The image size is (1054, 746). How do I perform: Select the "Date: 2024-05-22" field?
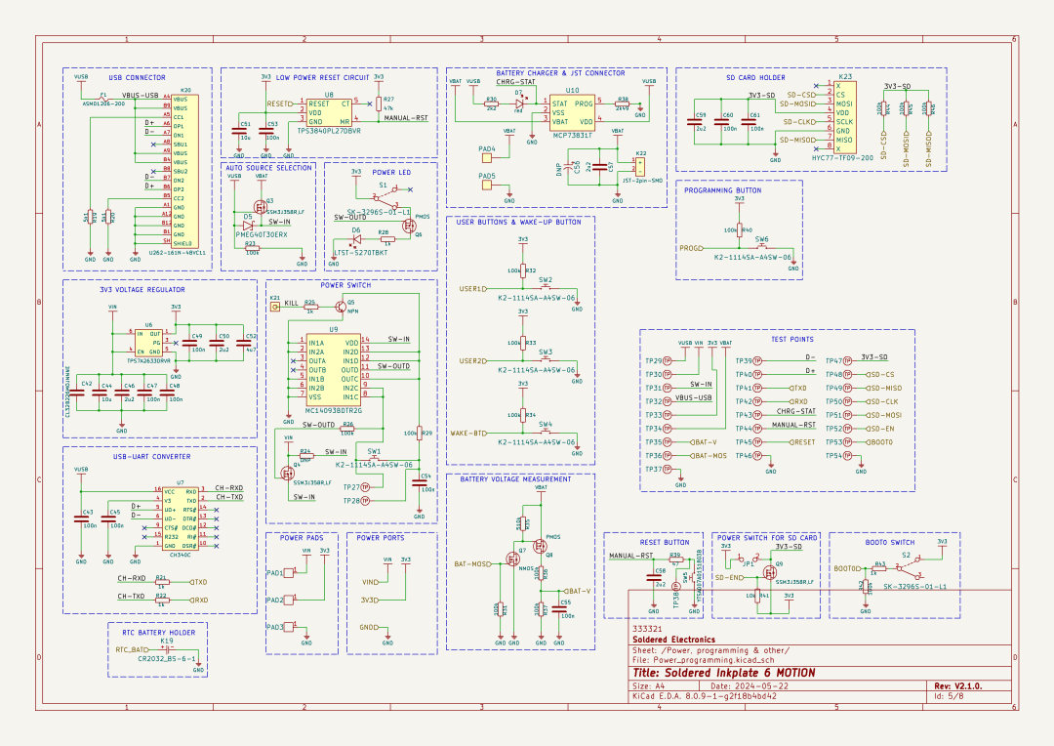750,686
